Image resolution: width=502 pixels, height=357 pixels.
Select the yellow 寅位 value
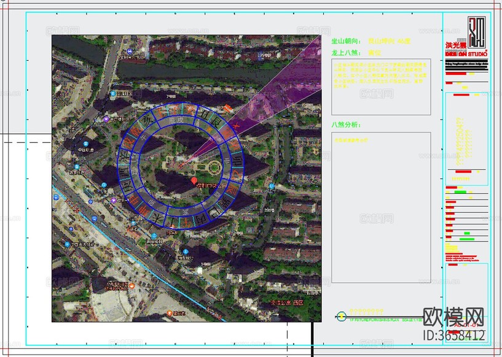point(375,53)
